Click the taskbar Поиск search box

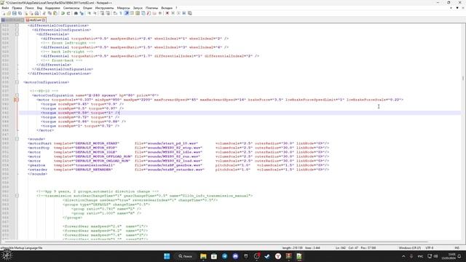(186, 256)
